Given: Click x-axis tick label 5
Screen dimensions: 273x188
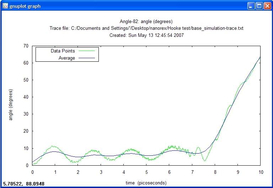Looking at the screenshot, I should pos(146,172).
